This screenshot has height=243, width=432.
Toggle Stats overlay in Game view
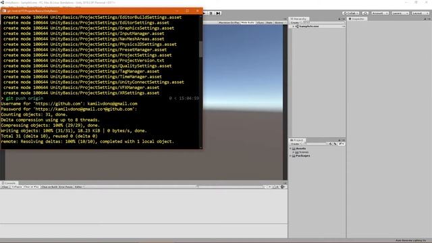pyautogui.click(x=269, y=22)
